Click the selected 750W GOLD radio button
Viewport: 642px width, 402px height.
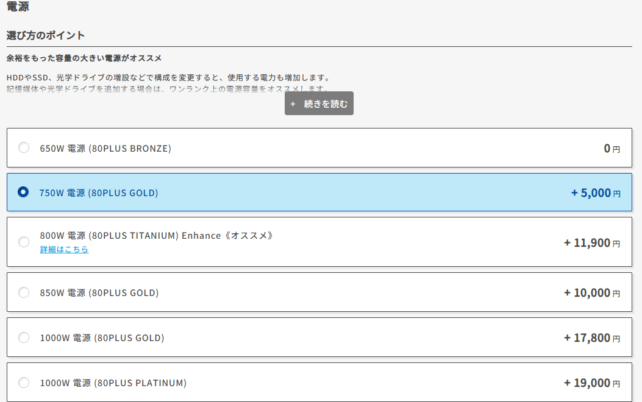click(24, 192)
